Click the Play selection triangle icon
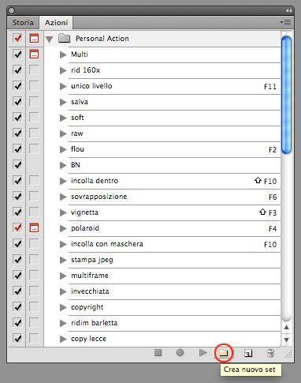301x383 pixels. [203, 352]
